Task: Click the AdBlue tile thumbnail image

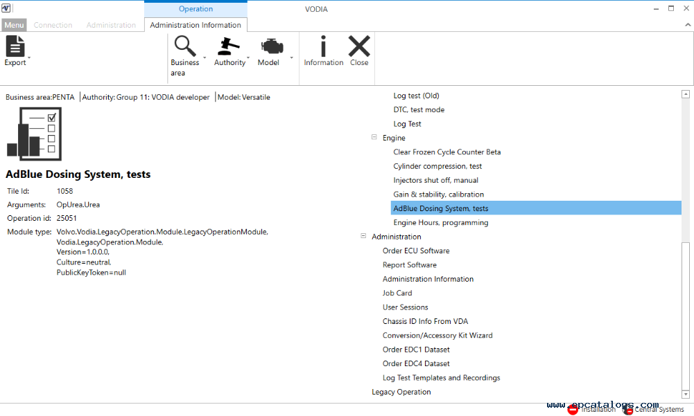Action: (34, 134)
